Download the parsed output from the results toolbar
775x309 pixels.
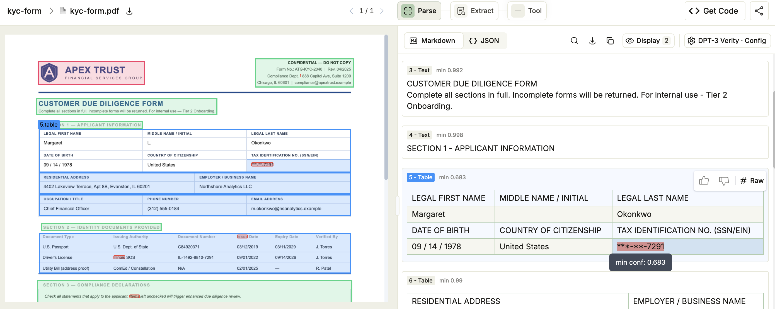tap(592, 41)
